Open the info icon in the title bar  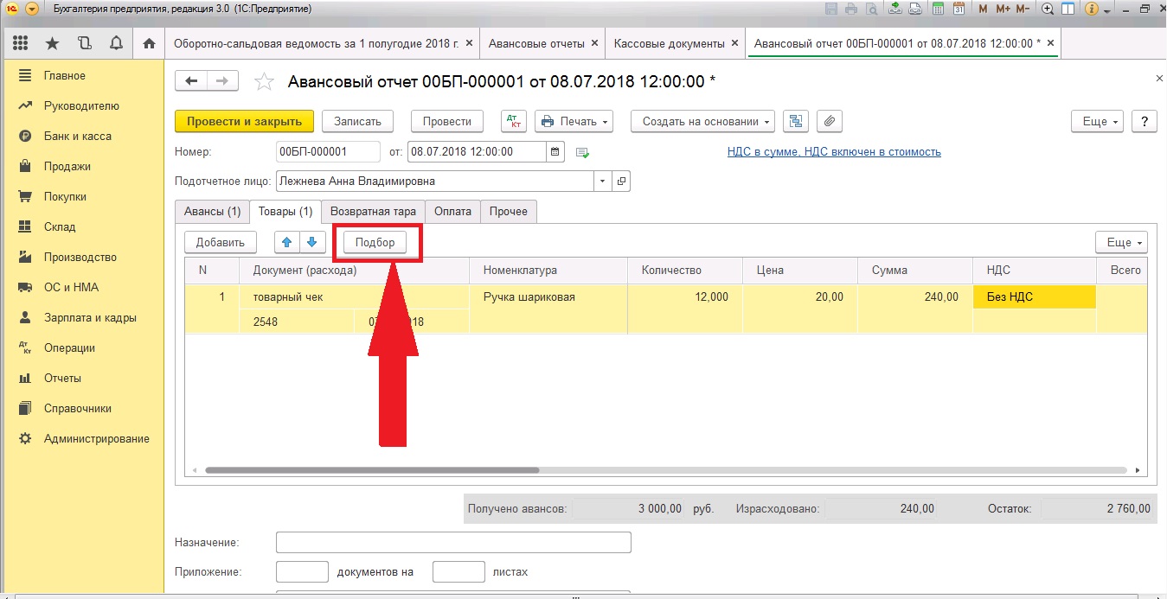(1092, 9)
